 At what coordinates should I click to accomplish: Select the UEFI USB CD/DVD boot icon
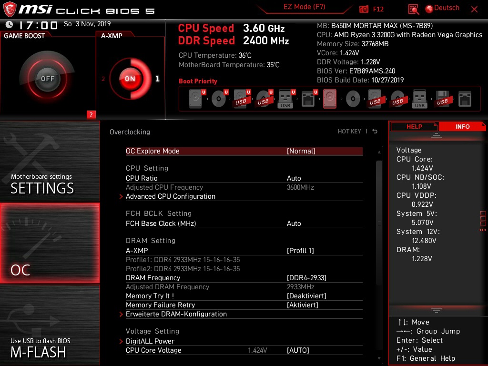click(x=264, y=99)
